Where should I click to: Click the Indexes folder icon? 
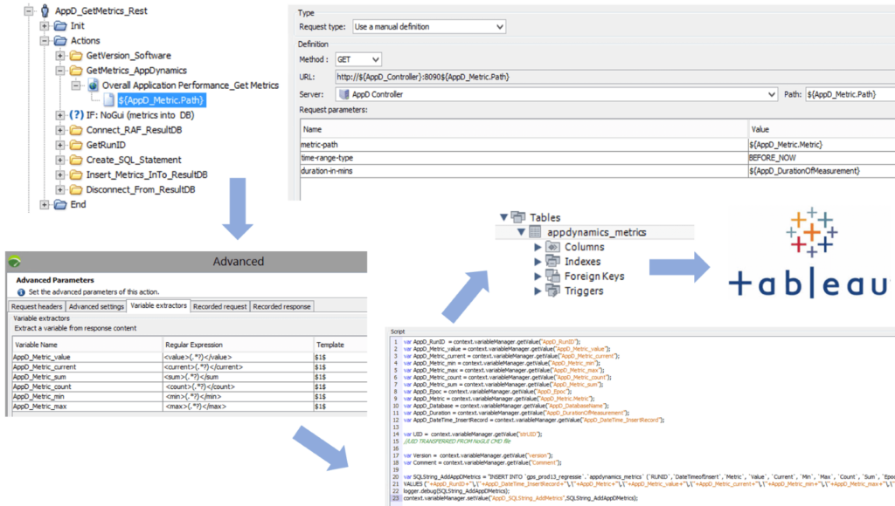point(552,261)
